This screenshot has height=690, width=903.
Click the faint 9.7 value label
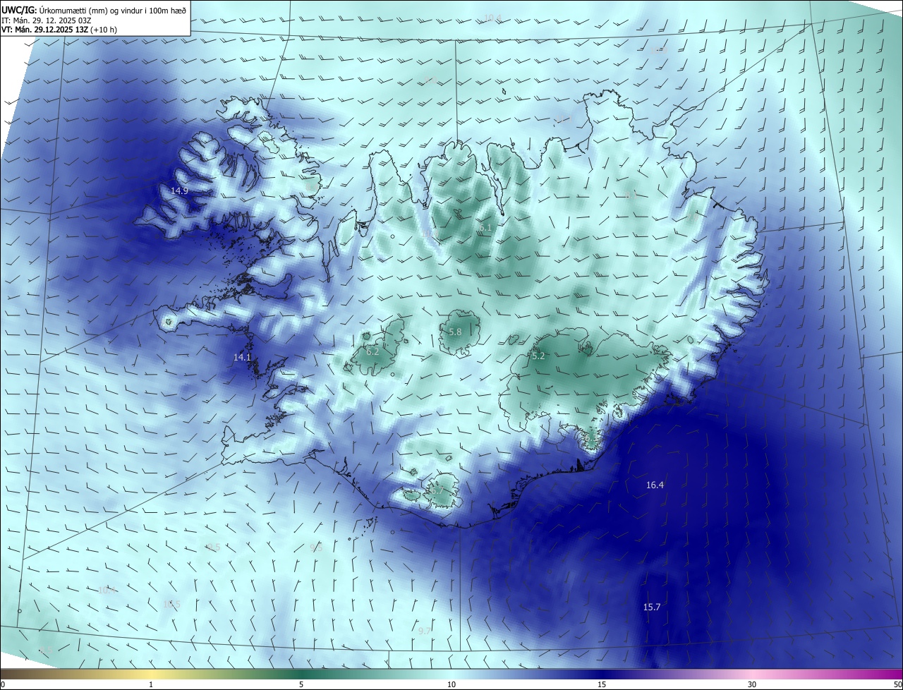[424, 631]
